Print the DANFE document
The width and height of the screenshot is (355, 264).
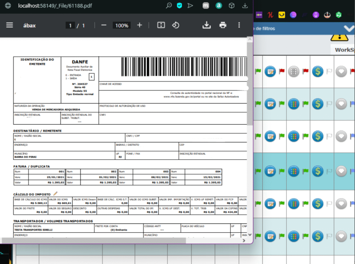point(223,25)
